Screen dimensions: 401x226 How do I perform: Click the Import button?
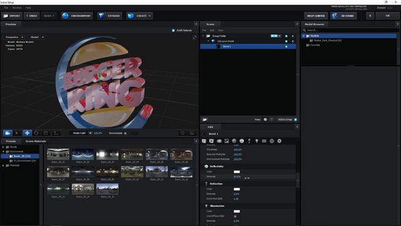12,16
